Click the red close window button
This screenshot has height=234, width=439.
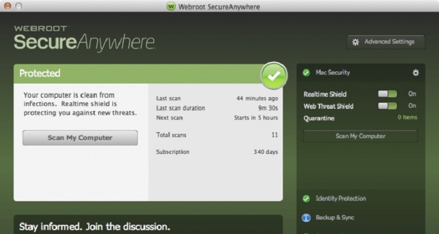coord(8,6)
